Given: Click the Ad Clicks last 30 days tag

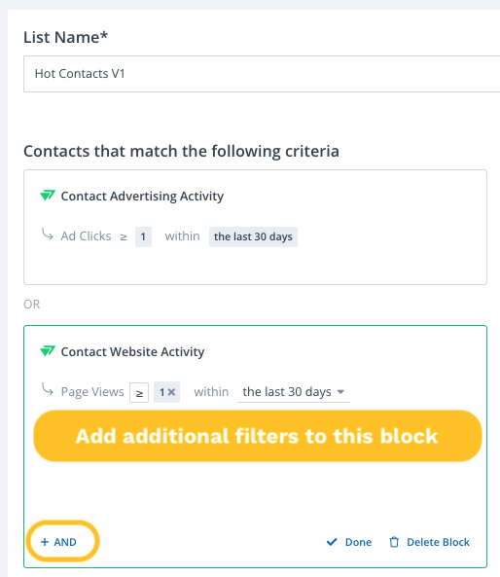Looking at the screenshot, I should [x=253, y=236].
